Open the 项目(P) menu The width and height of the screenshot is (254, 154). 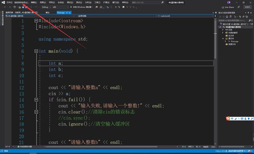(52, 2)
